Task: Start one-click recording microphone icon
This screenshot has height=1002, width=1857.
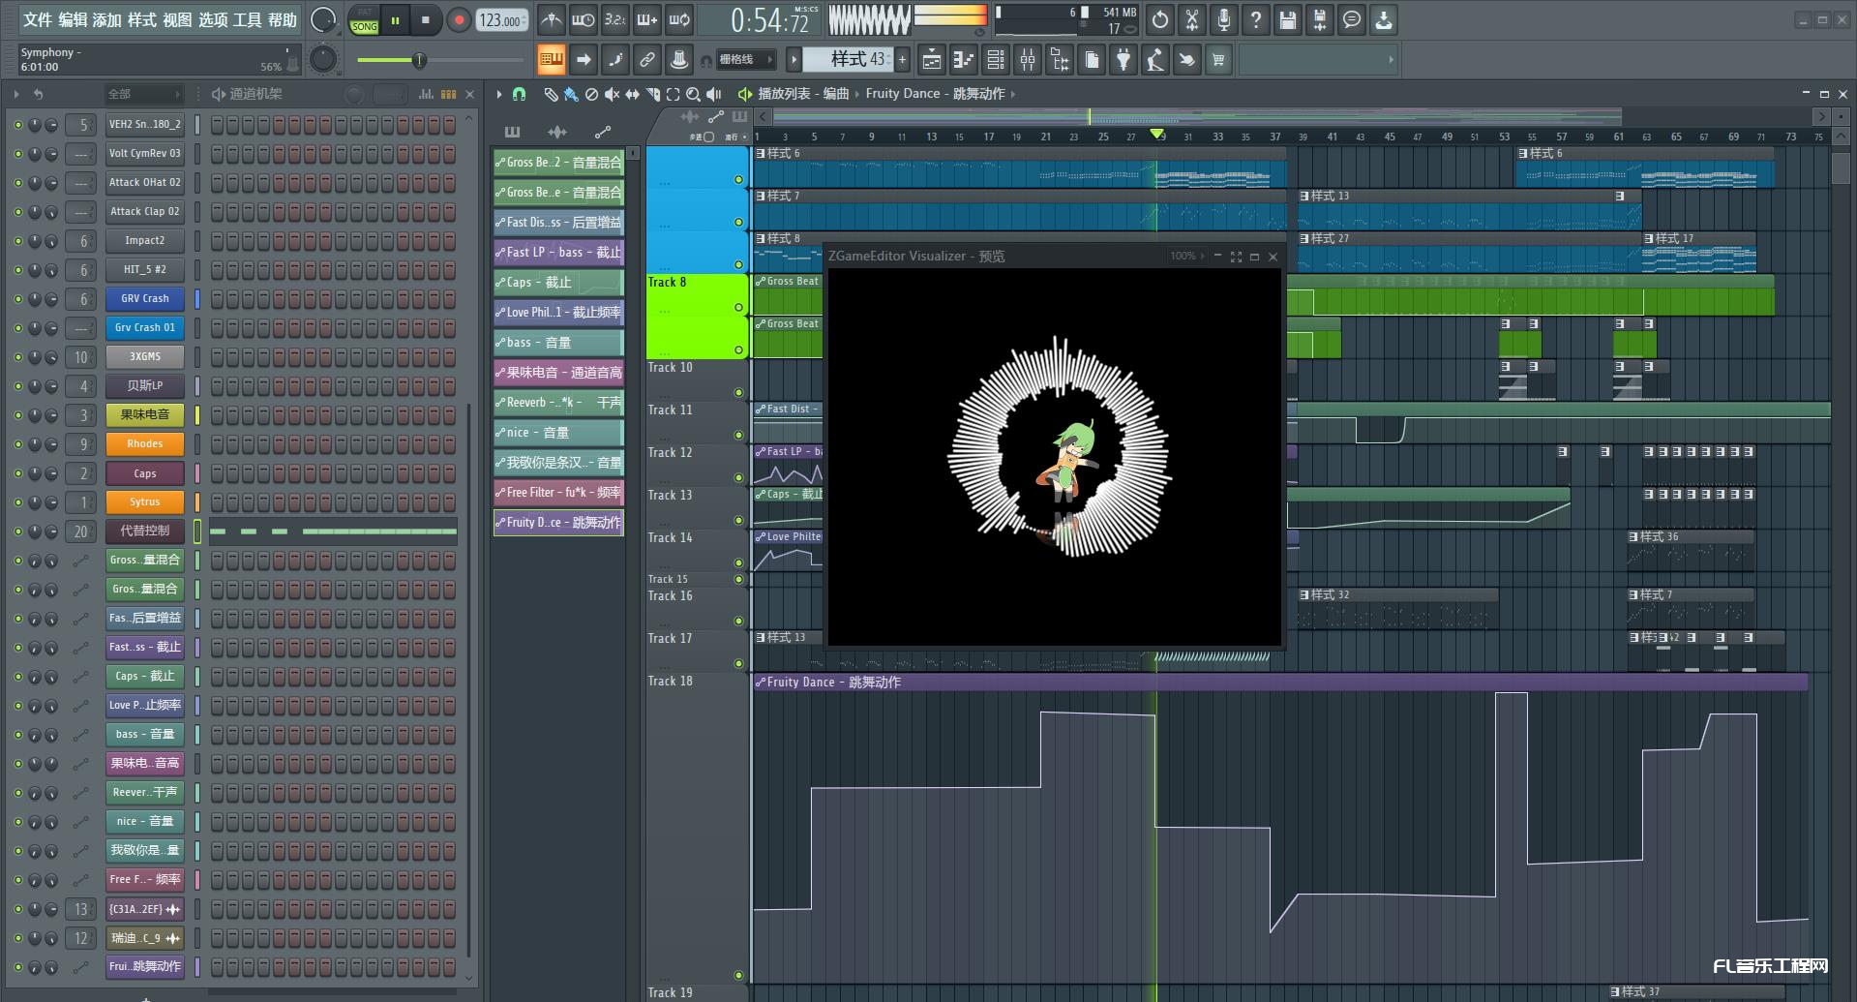Action: tap(1223, 19)
